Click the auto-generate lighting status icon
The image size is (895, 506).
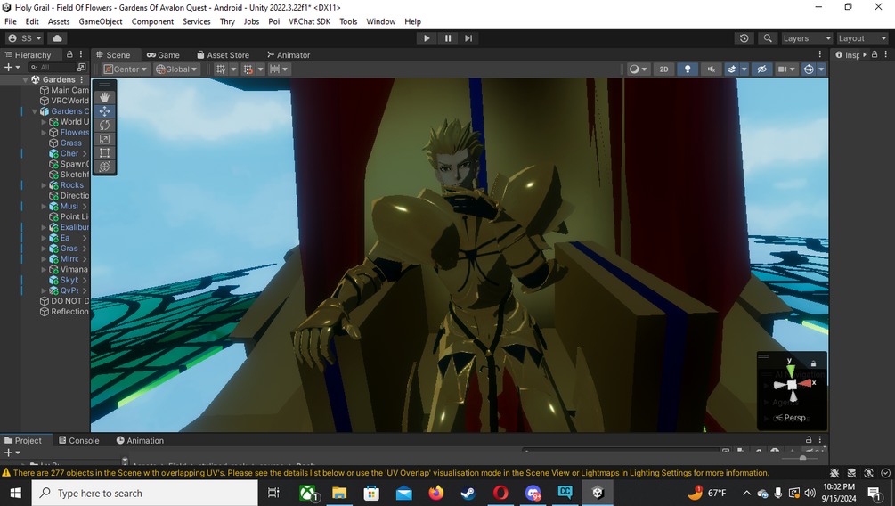coord(869,473)
